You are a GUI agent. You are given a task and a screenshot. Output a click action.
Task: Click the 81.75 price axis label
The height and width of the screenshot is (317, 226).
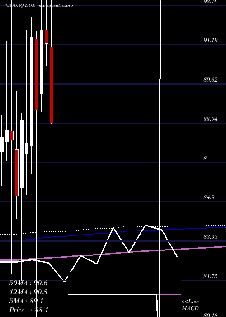point(211,276)
